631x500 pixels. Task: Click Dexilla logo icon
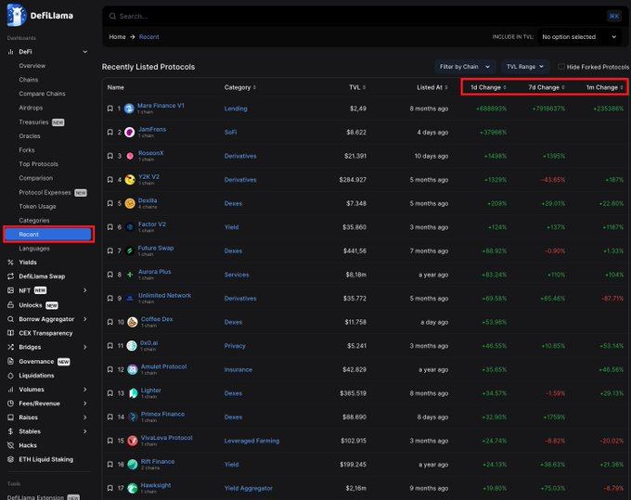tap(130, 203)
